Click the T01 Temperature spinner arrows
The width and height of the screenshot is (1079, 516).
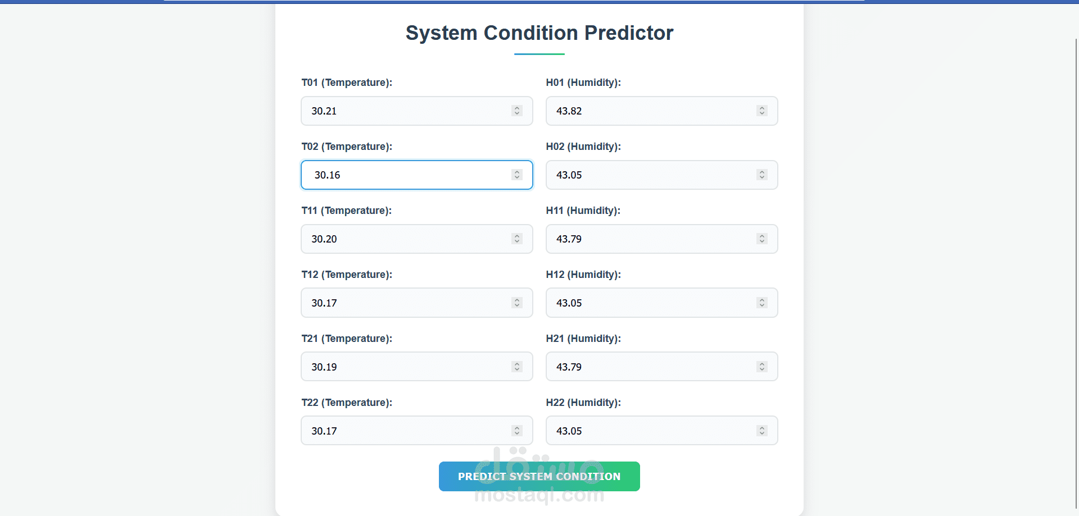(517, 111)
